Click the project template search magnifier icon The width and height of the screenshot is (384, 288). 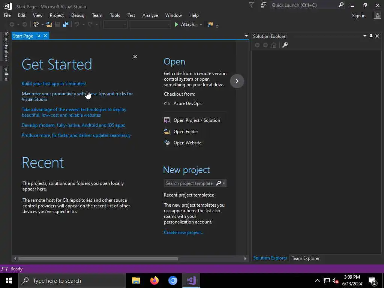coord(219,183)
